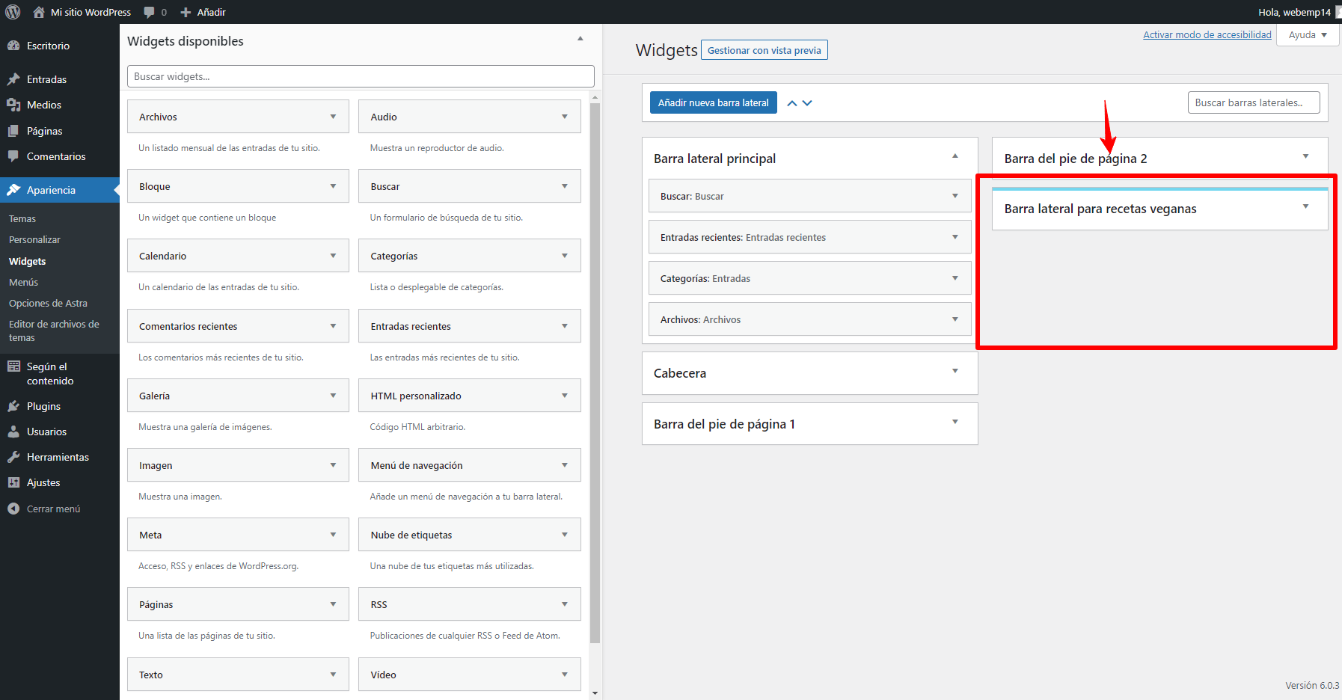This screenshot has height=700, width=1342.
Task: Open the Menús submenu item
Action: coord(23,283)
